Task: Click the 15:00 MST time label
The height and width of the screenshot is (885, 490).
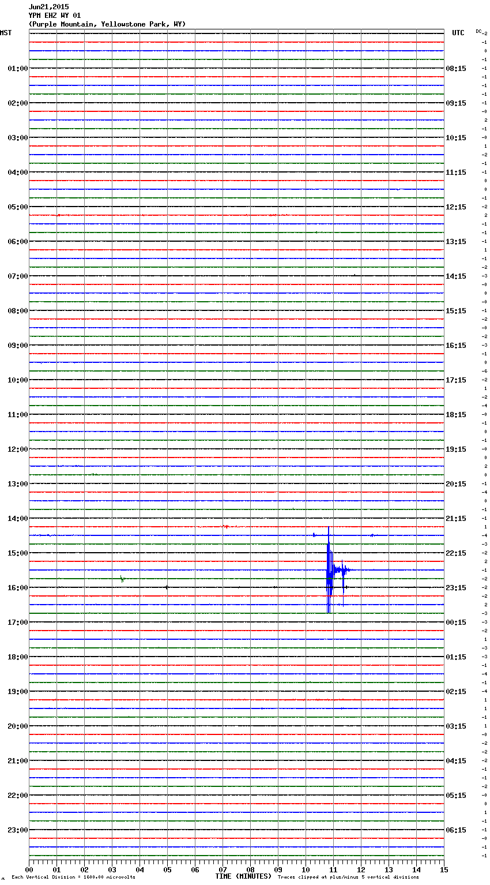Action: coord(18,553)
